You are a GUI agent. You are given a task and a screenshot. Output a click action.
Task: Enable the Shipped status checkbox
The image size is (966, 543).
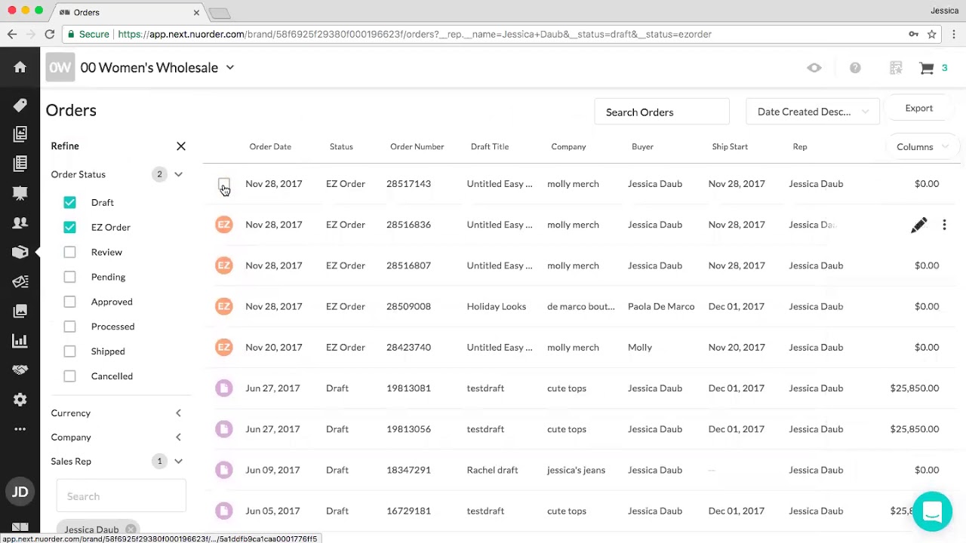click(x=69, y=351)
